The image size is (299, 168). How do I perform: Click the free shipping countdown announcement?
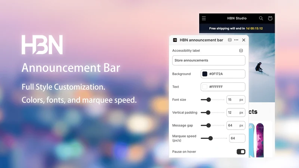[236, 28]
